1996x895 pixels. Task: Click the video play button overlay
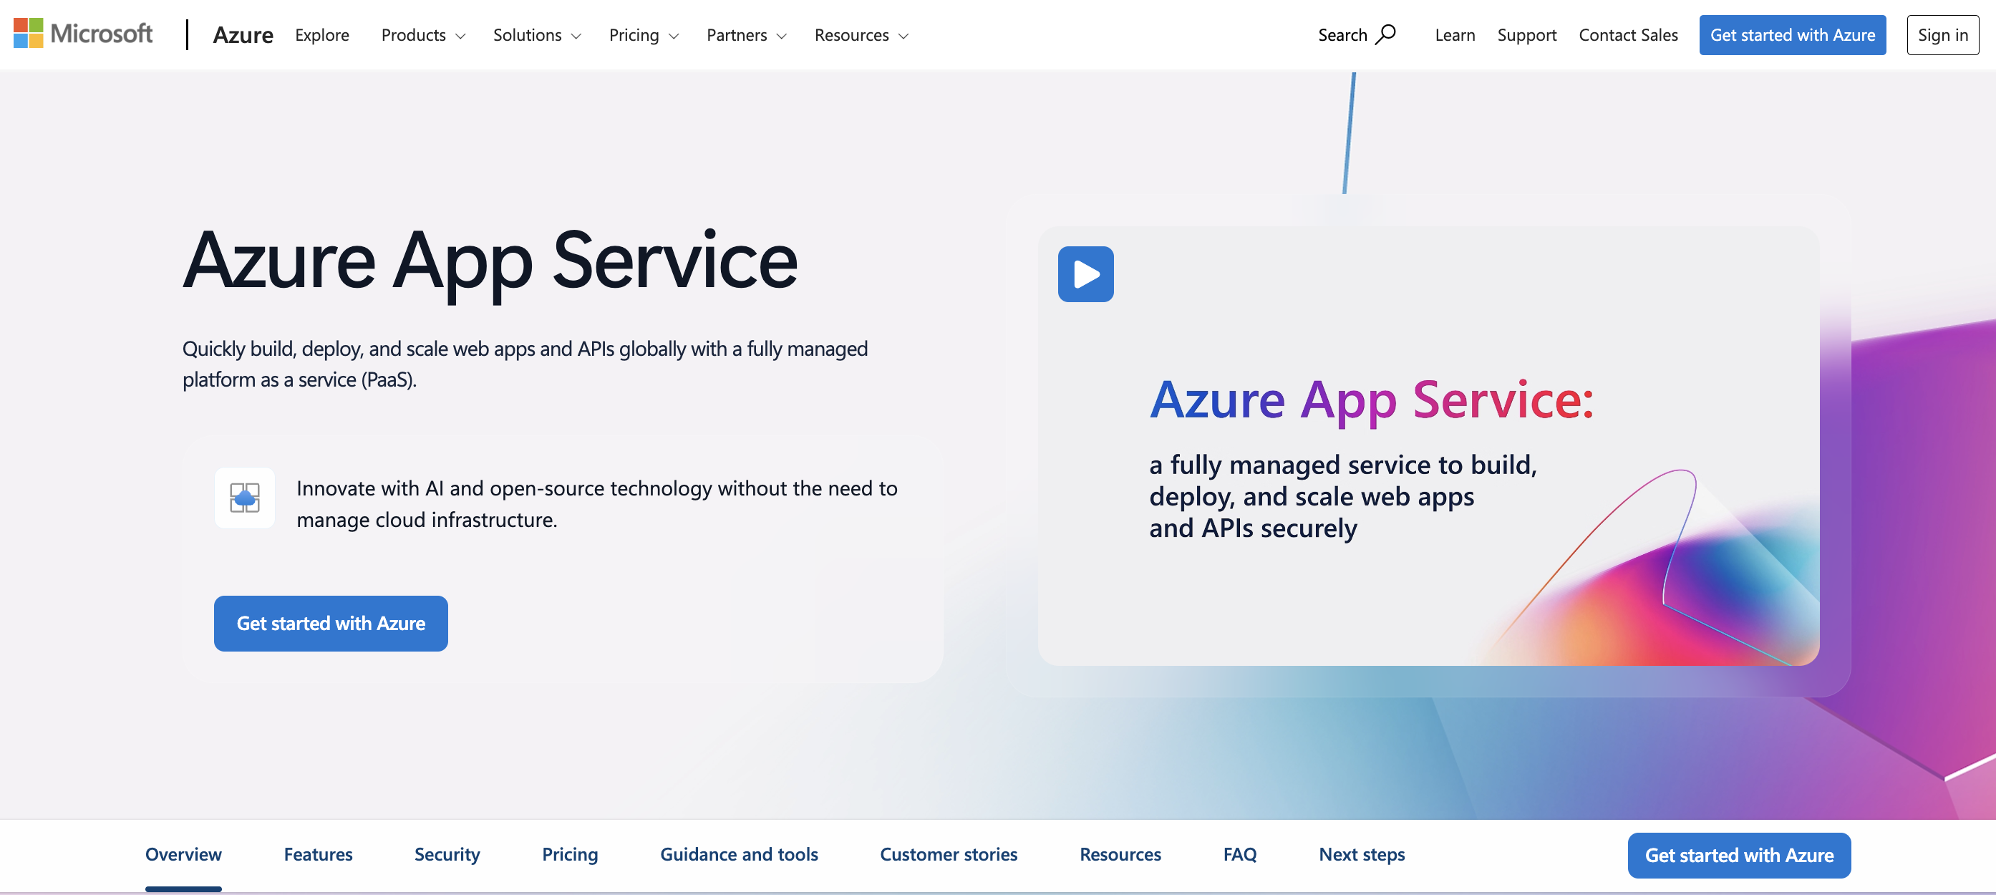(1085, 274)
